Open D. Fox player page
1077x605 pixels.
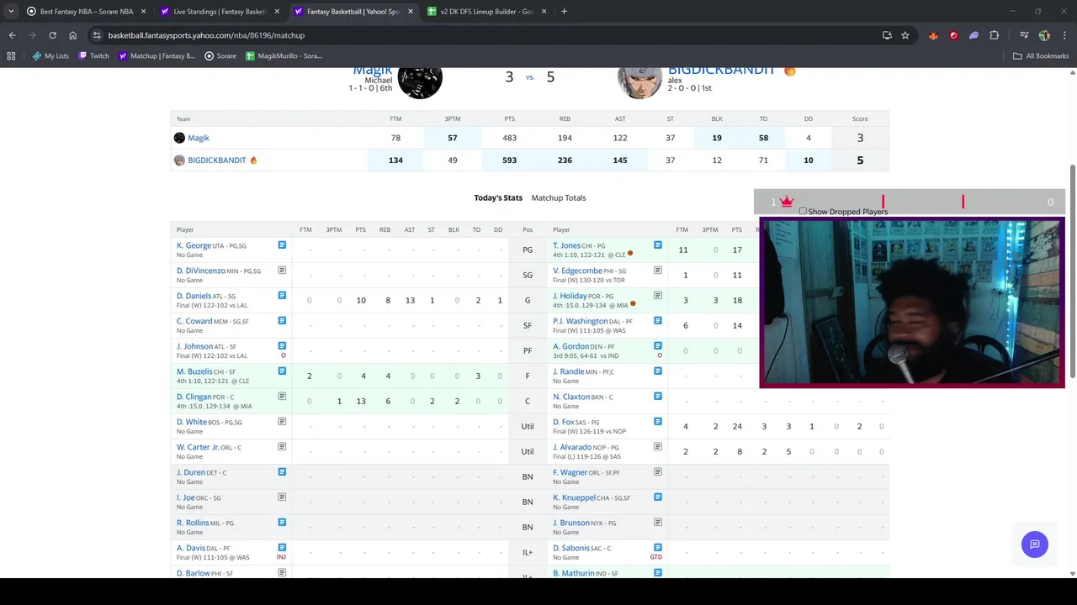pyautogui.click(x=564, y=422)
